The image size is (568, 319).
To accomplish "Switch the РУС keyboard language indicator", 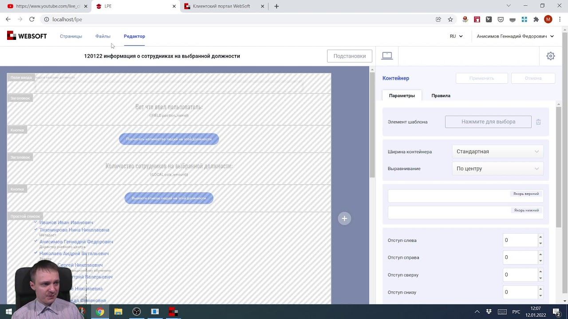I will point(516,312).
